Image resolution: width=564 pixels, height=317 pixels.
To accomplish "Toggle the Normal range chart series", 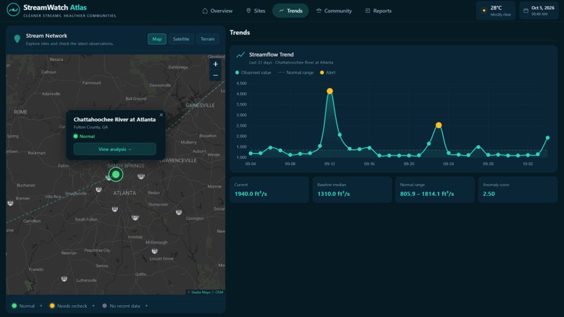I will (x=296, y=73).
